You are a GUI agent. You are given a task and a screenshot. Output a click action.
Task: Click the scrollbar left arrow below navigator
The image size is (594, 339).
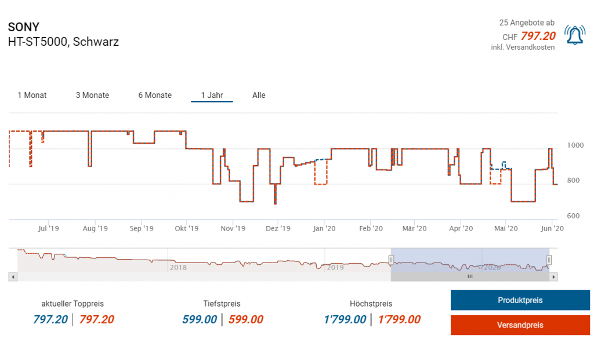coord(12,277)
